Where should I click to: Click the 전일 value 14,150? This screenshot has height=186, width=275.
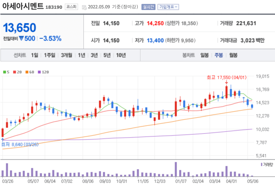click(x=111, y=23)
